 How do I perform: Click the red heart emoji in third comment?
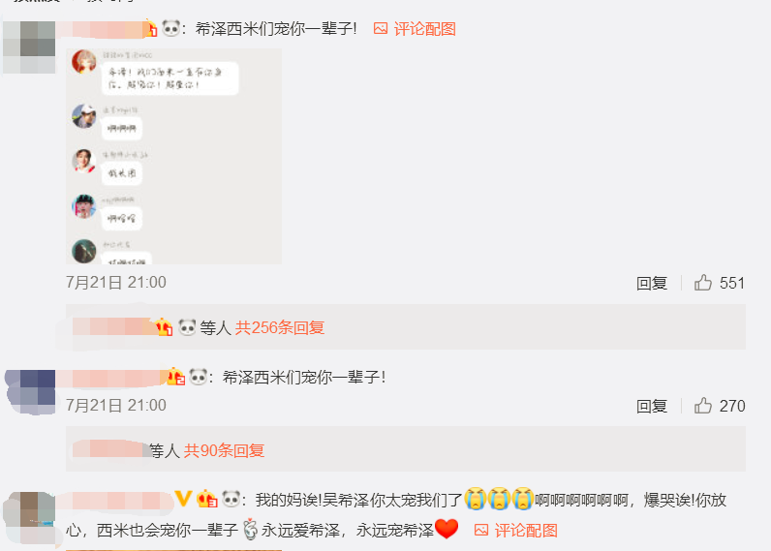(x=447, y=529)
